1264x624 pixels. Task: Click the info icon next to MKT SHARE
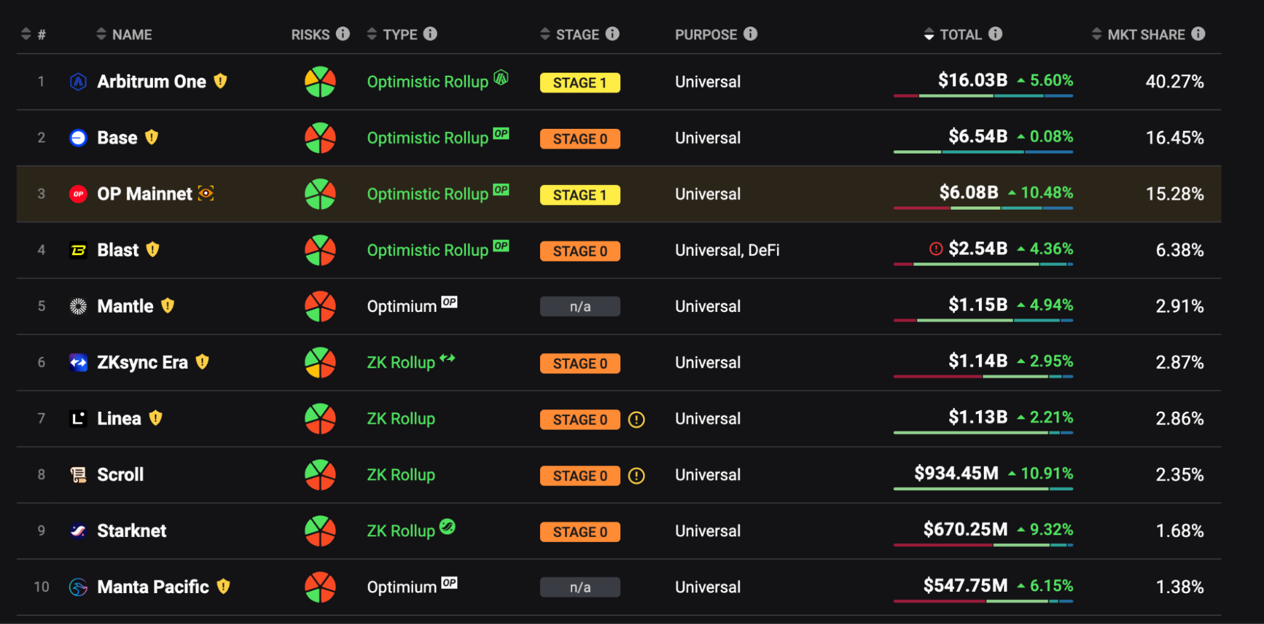pyautogui.click(x=1198, y=33)
